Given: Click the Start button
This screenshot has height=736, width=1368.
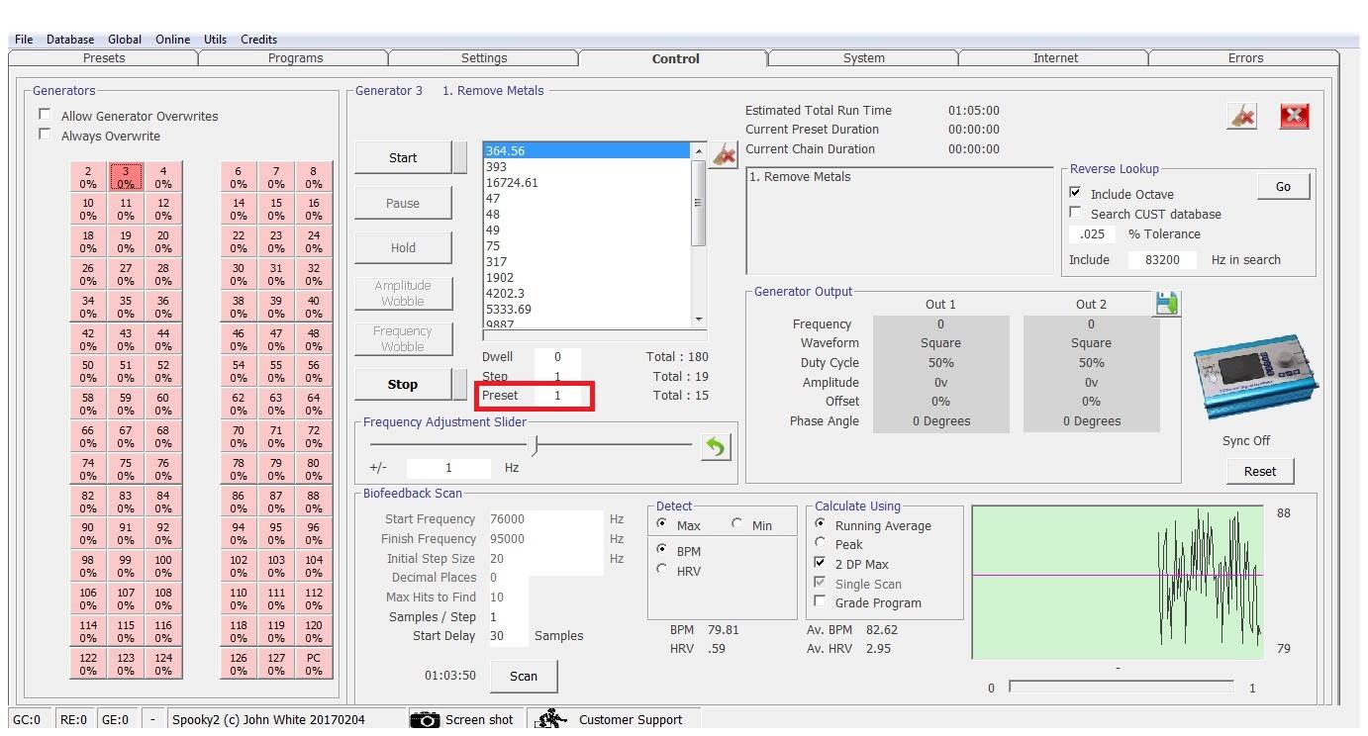Looking at the screenshot, I should 403,157.
